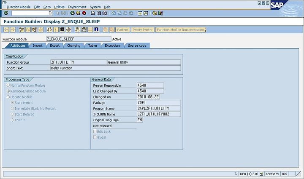Switch to the Import tab
The image size is (304, 179).
(38, 45)
